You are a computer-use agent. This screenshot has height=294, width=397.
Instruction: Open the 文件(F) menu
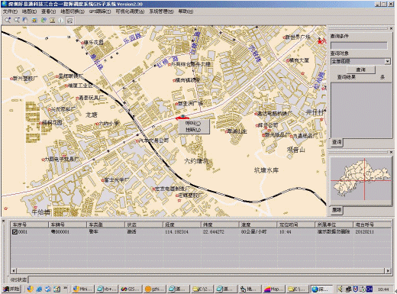tap(10, 11)
